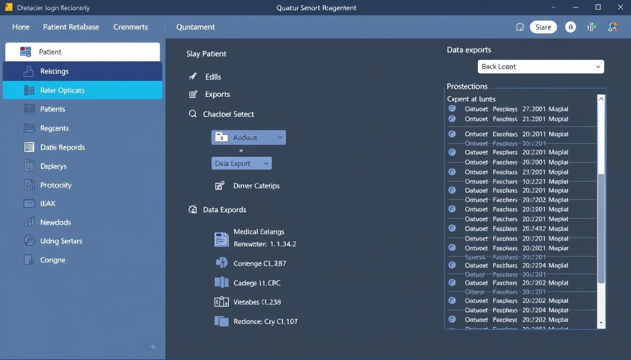Open the Denver Catetips edit icon
The width and height of the screenshot is (631, 360).
219,186
